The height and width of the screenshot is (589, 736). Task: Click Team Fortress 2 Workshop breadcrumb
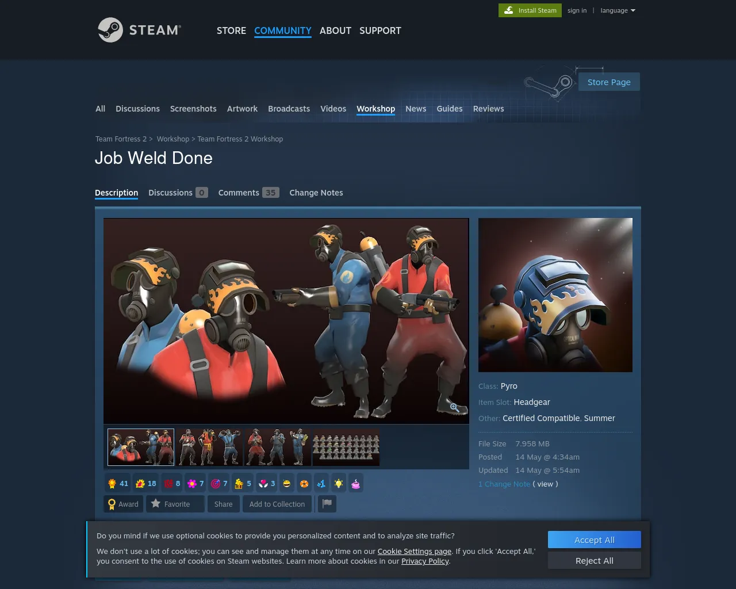240,139
